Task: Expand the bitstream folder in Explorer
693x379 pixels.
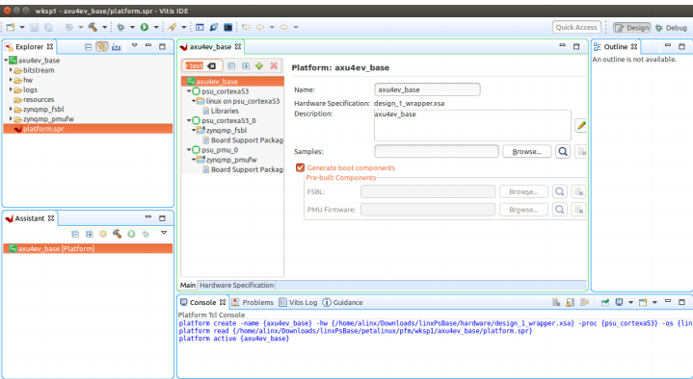Action: point(11,70)
